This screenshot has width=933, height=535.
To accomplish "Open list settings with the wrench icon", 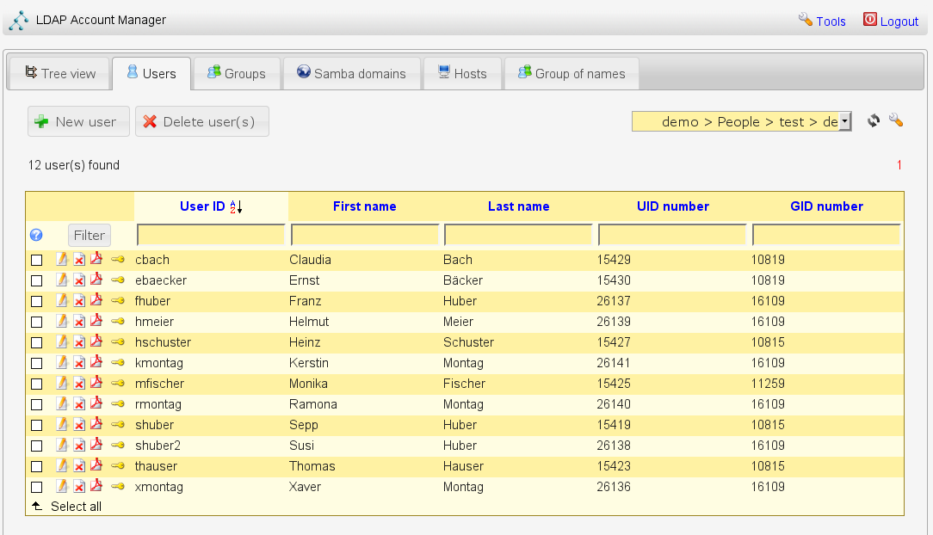I will [896, 121].
